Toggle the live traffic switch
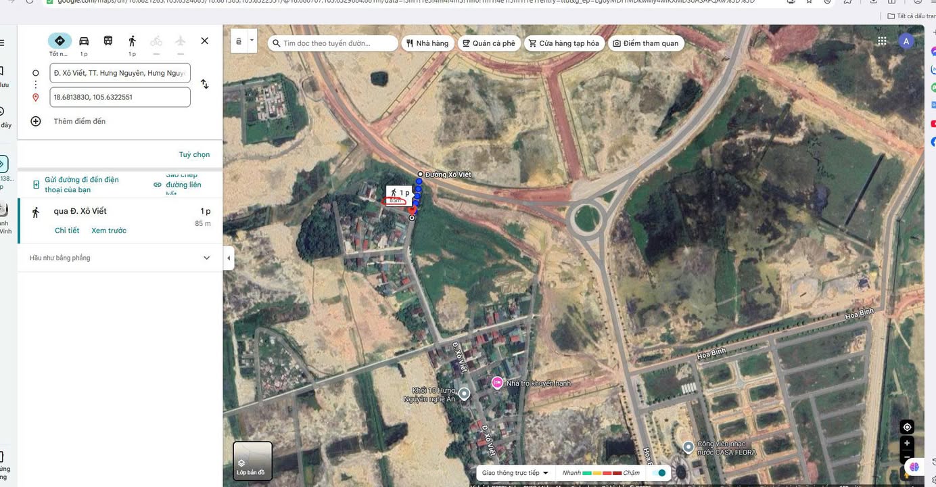This screenshot has width=936, height=487. 659,473
